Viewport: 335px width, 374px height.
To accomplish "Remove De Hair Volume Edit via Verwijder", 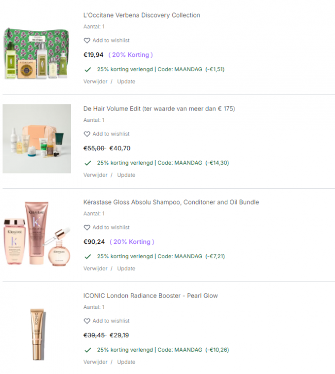I will point(95,175).
